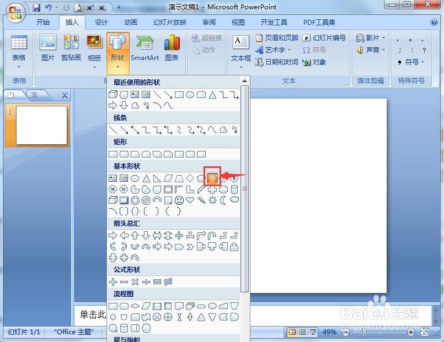Start Slide Show from status bar
The width and height of the screenshot is (444, 342).
tap(313, 332)
